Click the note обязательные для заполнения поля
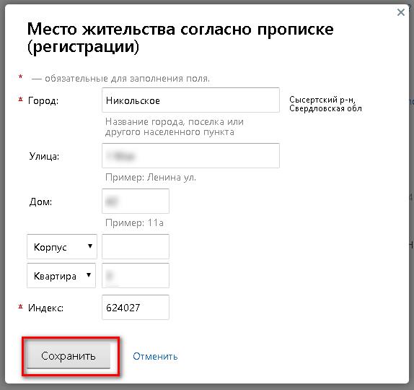The image size is (414, 390). point(127,79)
